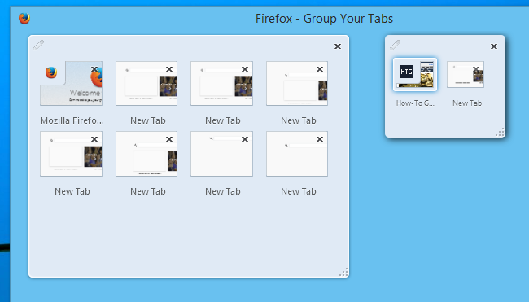The width and height of the screenshot is (529, 302).
Task: Close the small tab group containing How-To Geek
Action: coord(494,46)
